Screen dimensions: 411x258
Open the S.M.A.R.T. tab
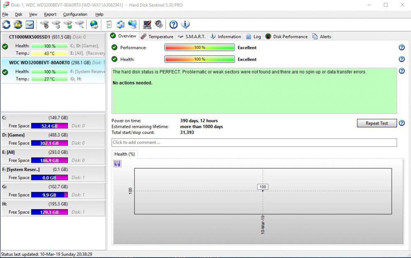192,37
